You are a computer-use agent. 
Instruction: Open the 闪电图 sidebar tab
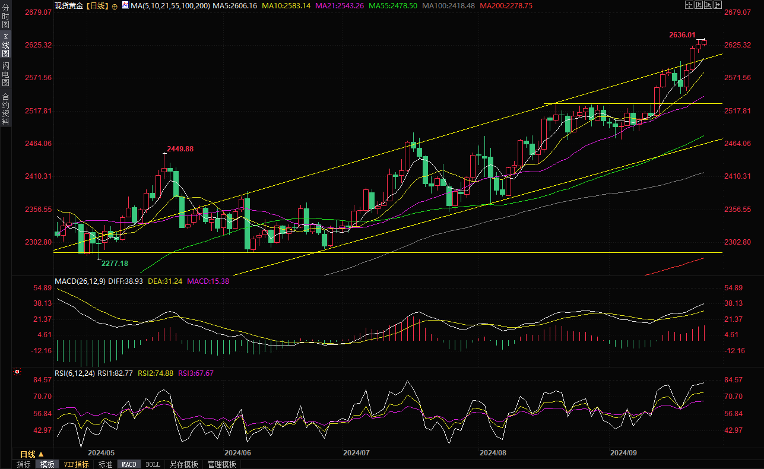(5, 74)
